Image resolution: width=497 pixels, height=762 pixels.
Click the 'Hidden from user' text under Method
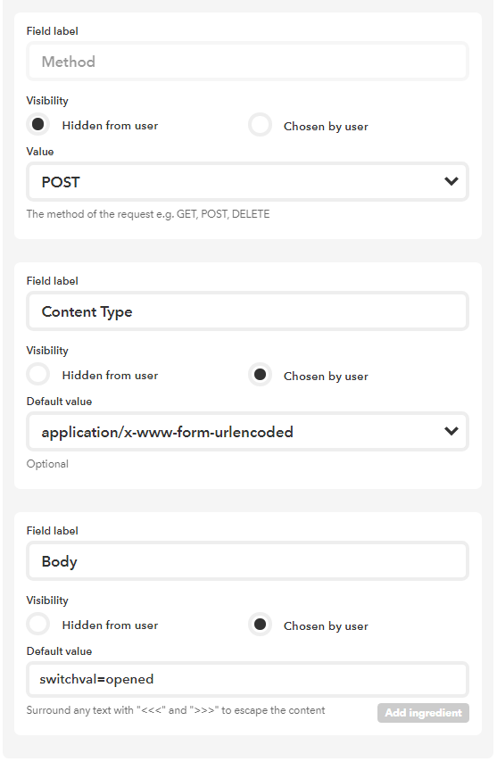click(110, 126)
